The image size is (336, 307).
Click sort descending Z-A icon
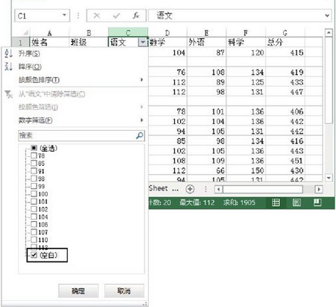pos(8,66)
